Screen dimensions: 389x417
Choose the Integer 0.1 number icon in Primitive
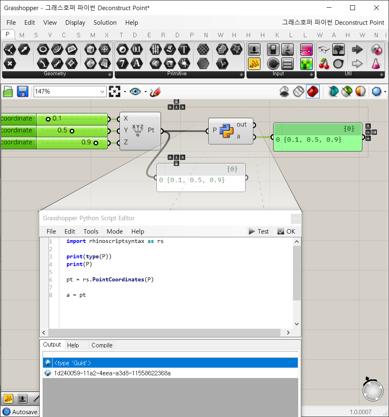(x=137, y=49)
